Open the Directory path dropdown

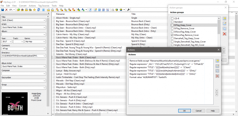tap(44, 56)
